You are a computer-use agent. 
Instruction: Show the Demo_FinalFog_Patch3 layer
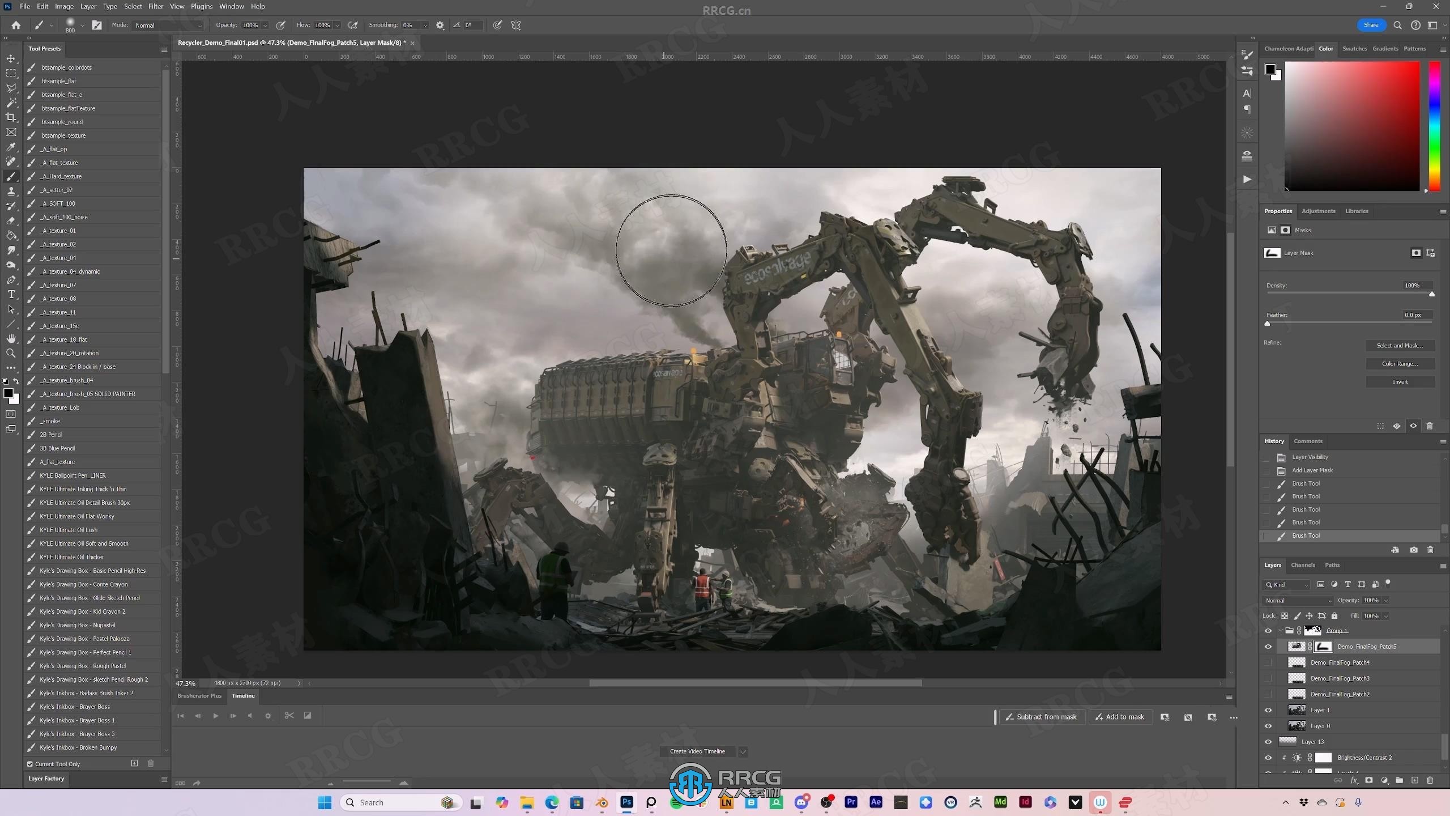pos(1268,678)
